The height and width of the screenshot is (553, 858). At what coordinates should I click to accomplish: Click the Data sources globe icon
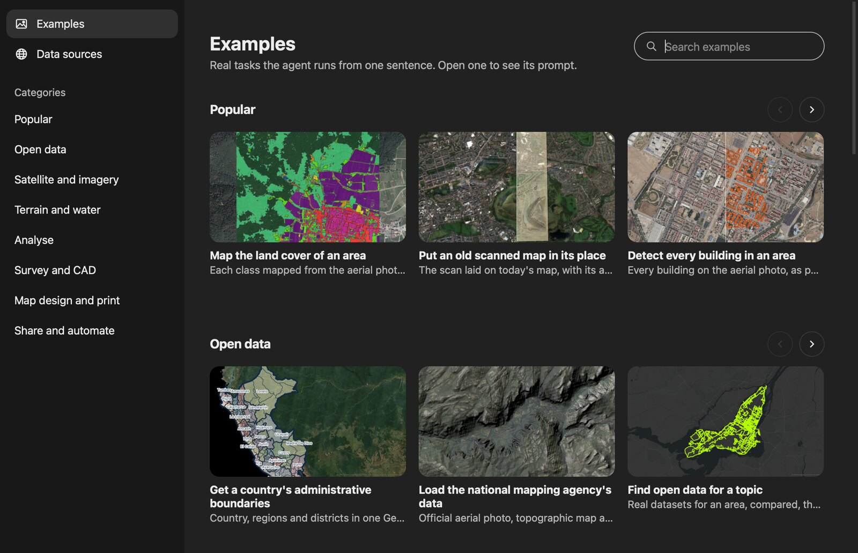(x=21, y=54)
